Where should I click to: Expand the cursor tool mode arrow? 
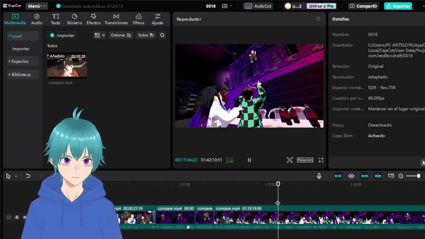click(x=16, y=176)
